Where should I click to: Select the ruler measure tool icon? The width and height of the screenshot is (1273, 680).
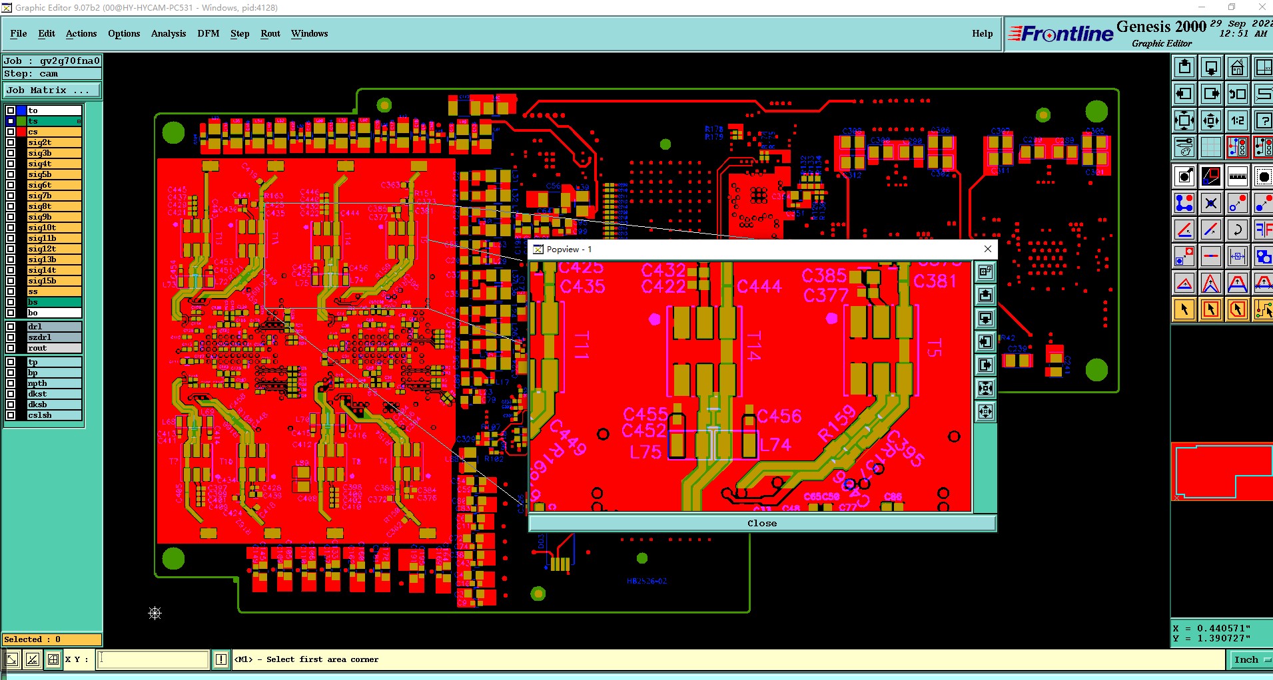pyautogui.click(x=1237, y=176)
